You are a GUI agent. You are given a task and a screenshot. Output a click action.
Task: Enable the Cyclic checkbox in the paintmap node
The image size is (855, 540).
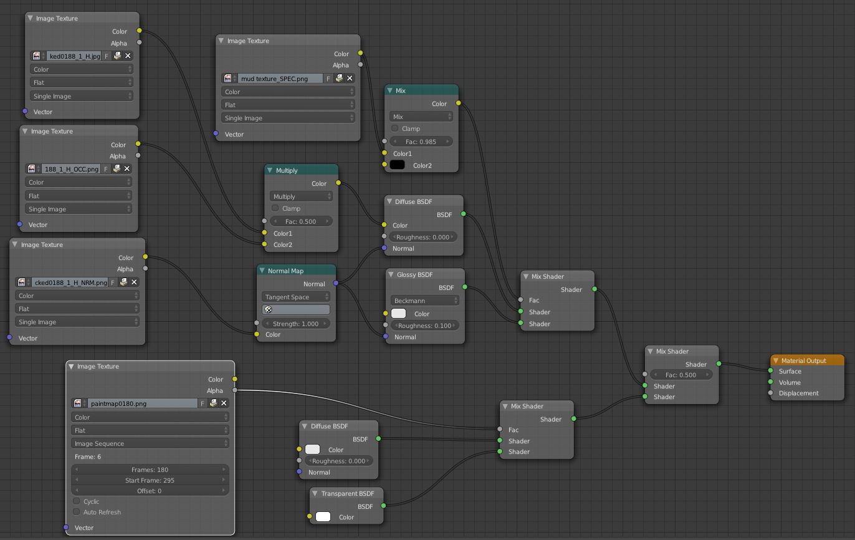pos(77,501)
